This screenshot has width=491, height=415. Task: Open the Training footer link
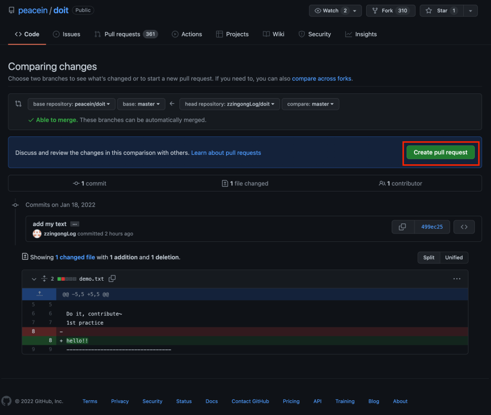click(x=345, y=401)
